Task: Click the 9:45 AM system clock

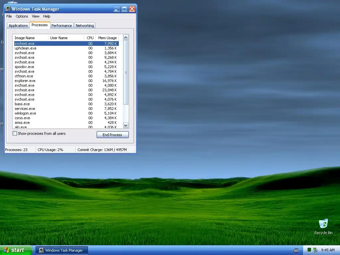Action: [x=328, y=250]
